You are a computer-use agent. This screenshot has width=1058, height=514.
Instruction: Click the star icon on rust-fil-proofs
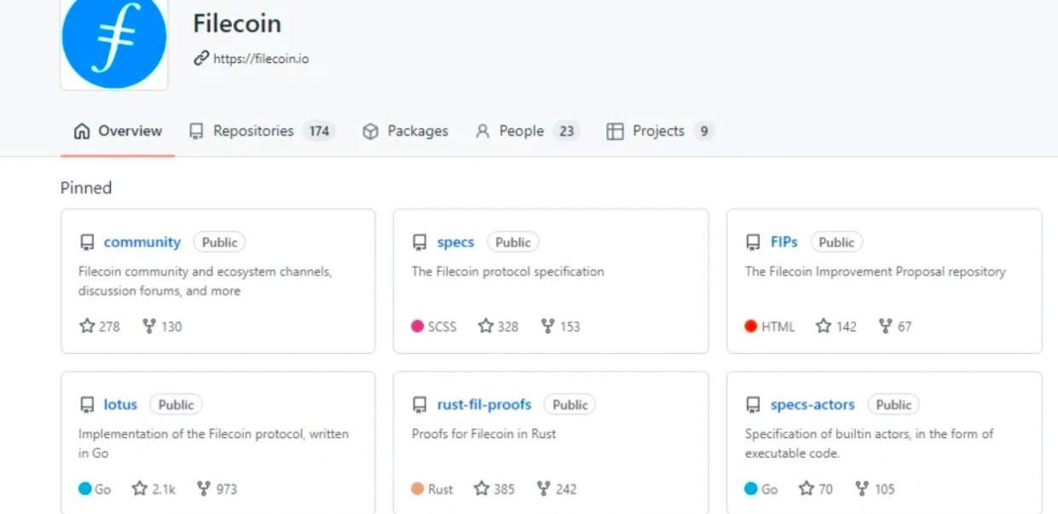point(482,489)
